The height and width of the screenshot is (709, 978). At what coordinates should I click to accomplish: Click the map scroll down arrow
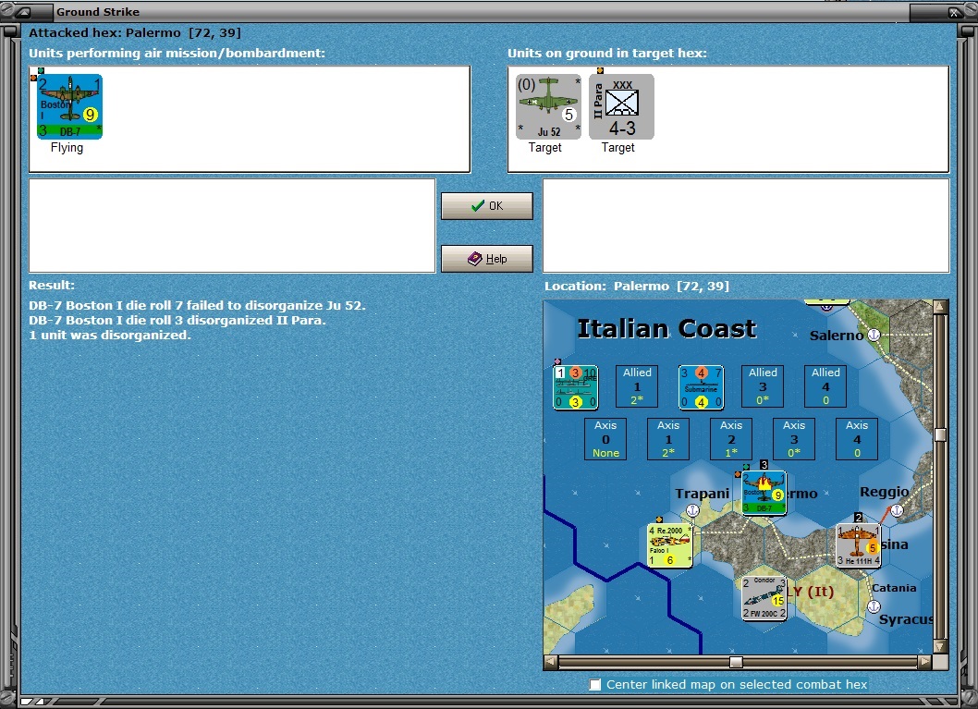(x=941, y=647)
